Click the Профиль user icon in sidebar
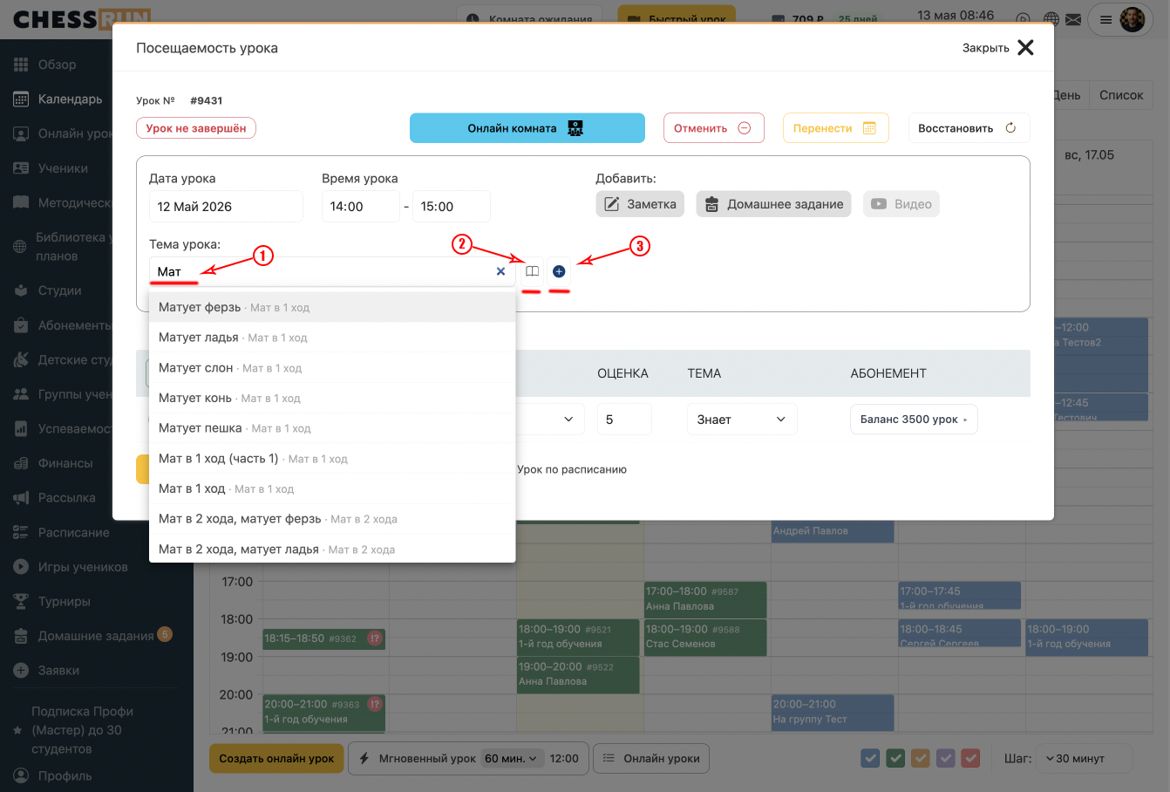 click(21, 775)
